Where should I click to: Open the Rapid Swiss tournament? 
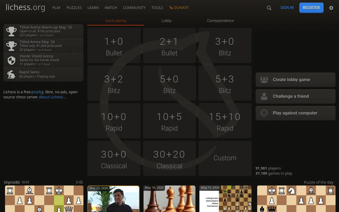coord(43,74)
